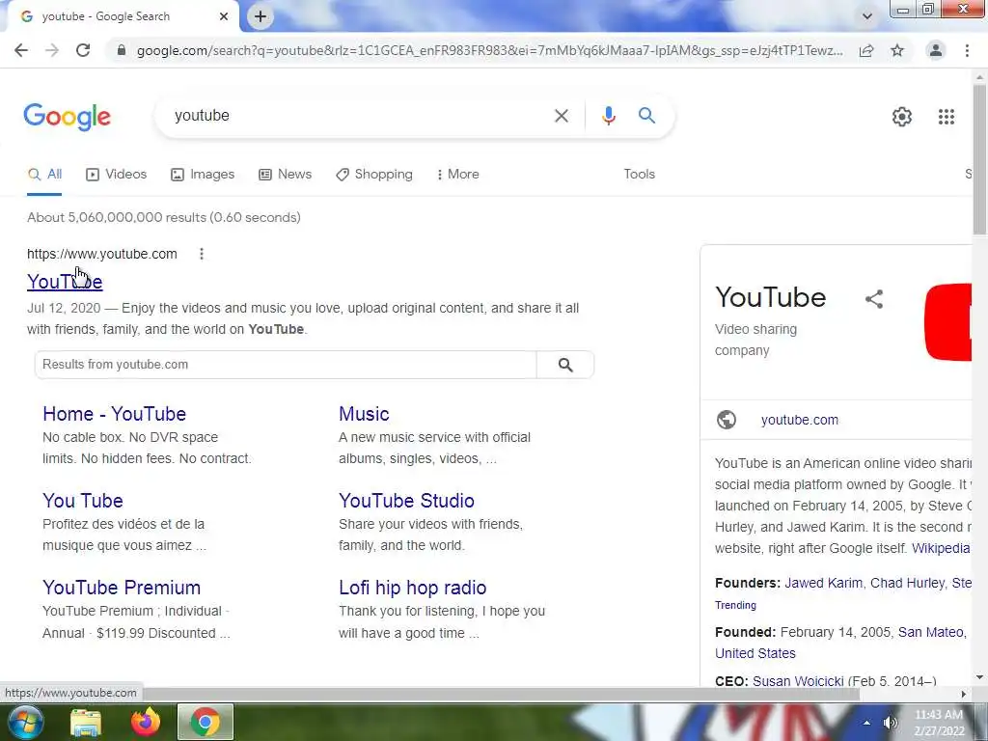The width and height of the screenshot is (988, 741).
Task: Open Chad Hurley founder link
Action: [x=907, y=583]
